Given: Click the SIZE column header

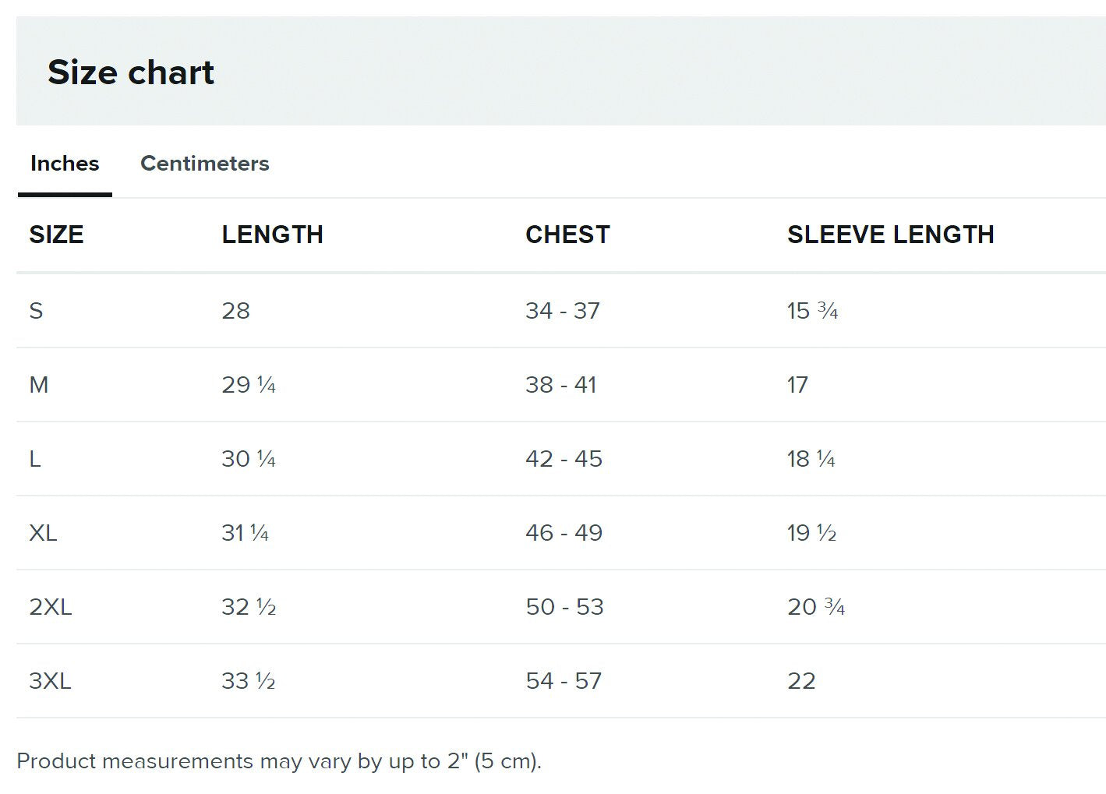Looking at the screenshot, I should (56, 235).
